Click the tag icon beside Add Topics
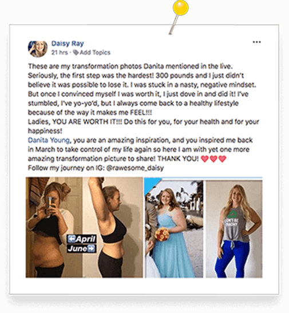The height and width of the screenshot is (313, 289). (x=76, y=53)
